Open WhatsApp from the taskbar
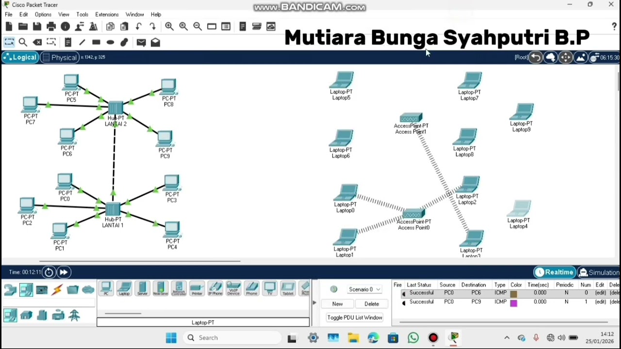The height and width of the screenshot is (349, 621). [x=413, y=338]
